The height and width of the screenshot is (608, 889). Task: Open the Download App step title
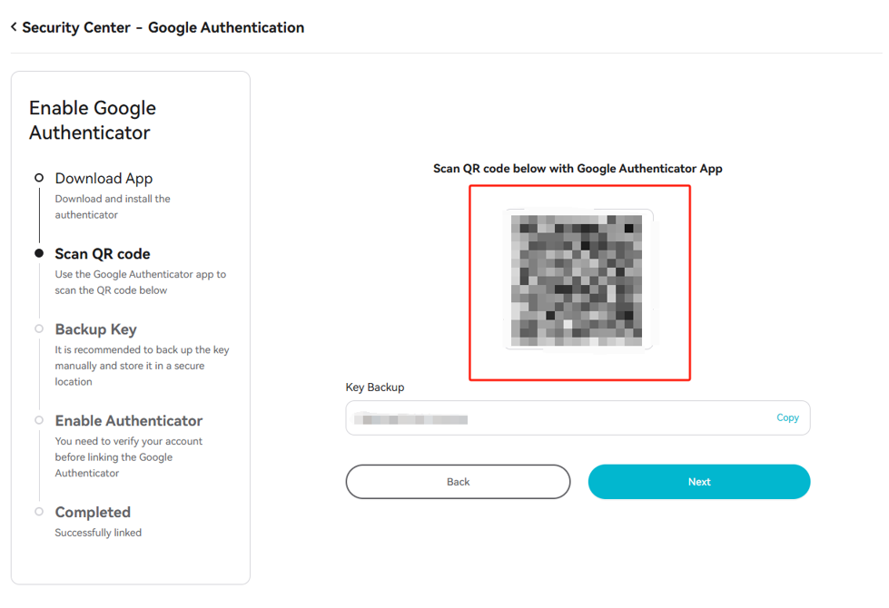(x=104, y=179)
